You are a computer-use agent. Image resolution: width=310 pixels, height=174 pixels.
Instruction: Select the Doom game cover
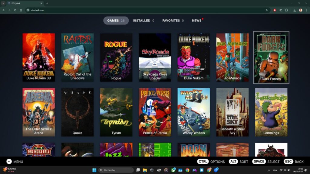194,150
